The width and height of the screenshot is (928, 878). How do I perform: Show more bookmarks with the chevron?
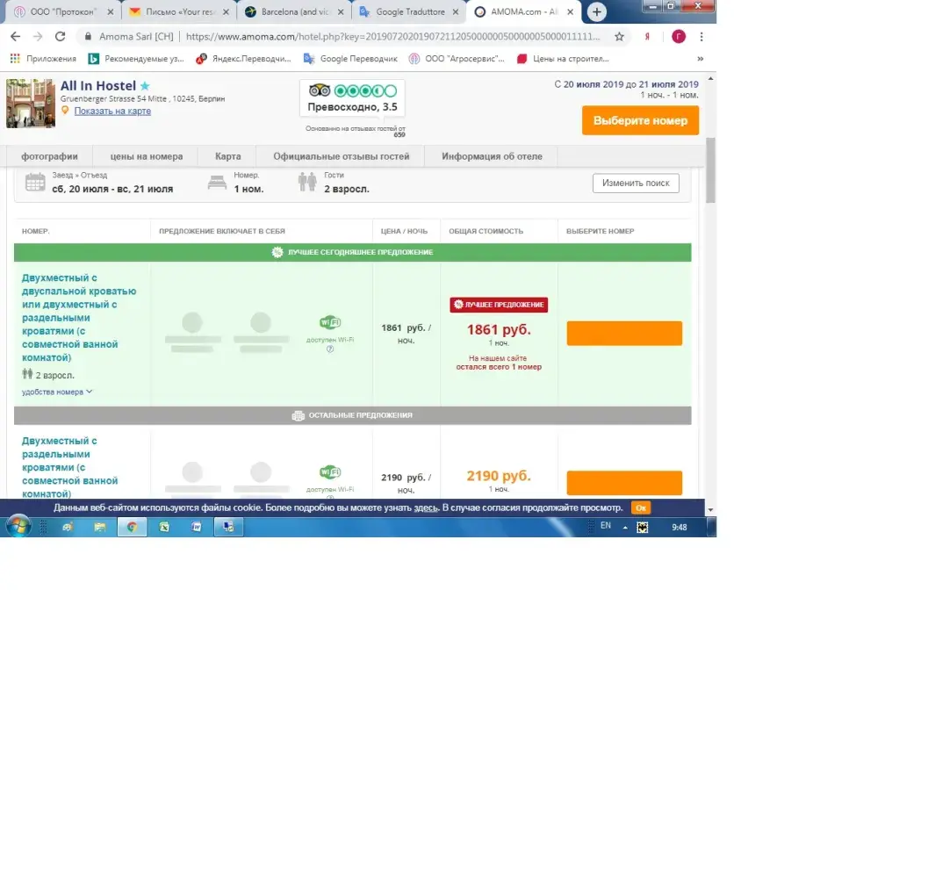tap(700, 59)
